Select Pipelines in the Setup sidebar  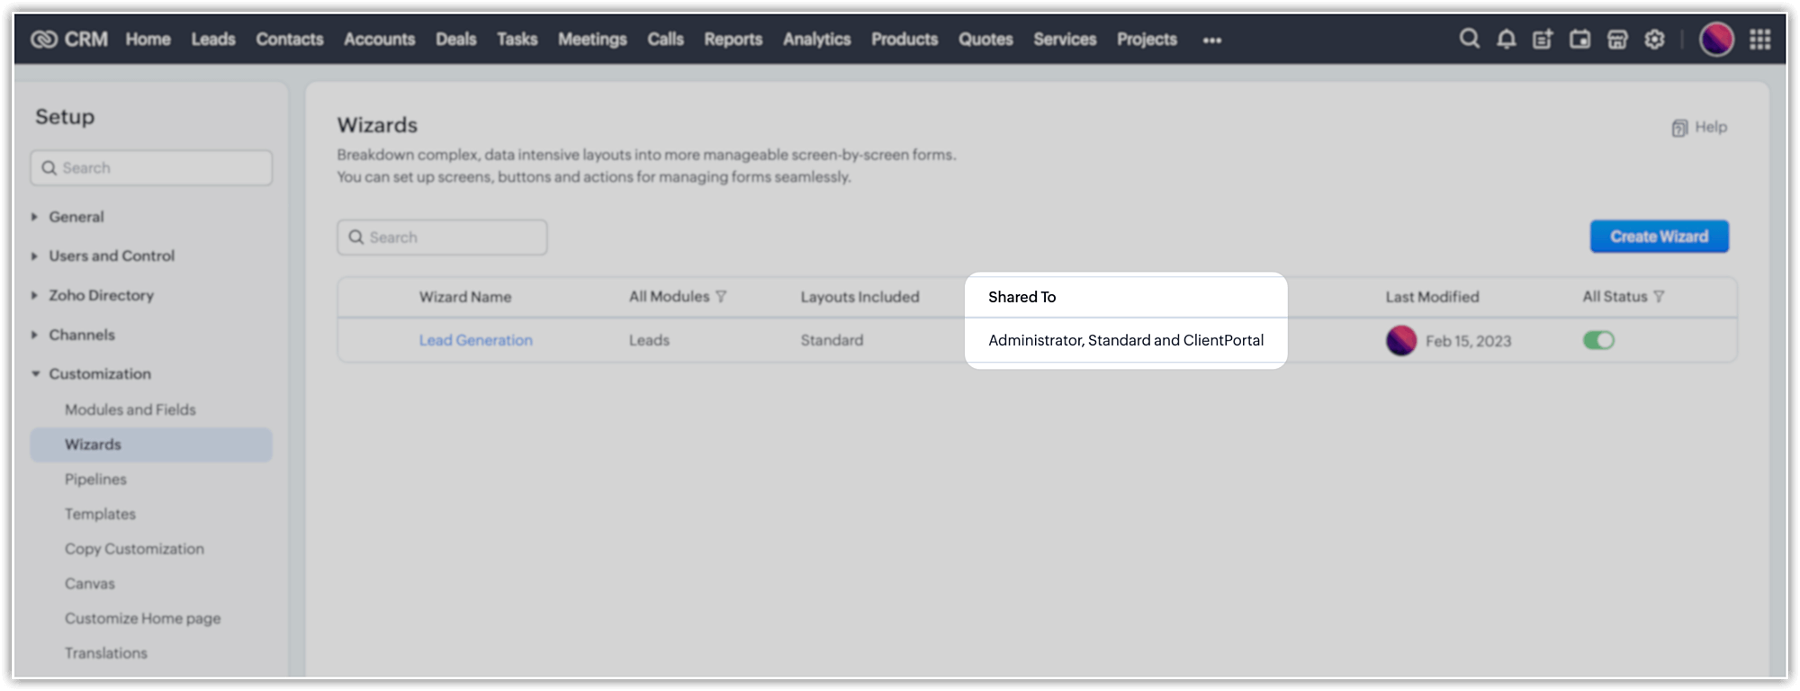tap(95, 479)
